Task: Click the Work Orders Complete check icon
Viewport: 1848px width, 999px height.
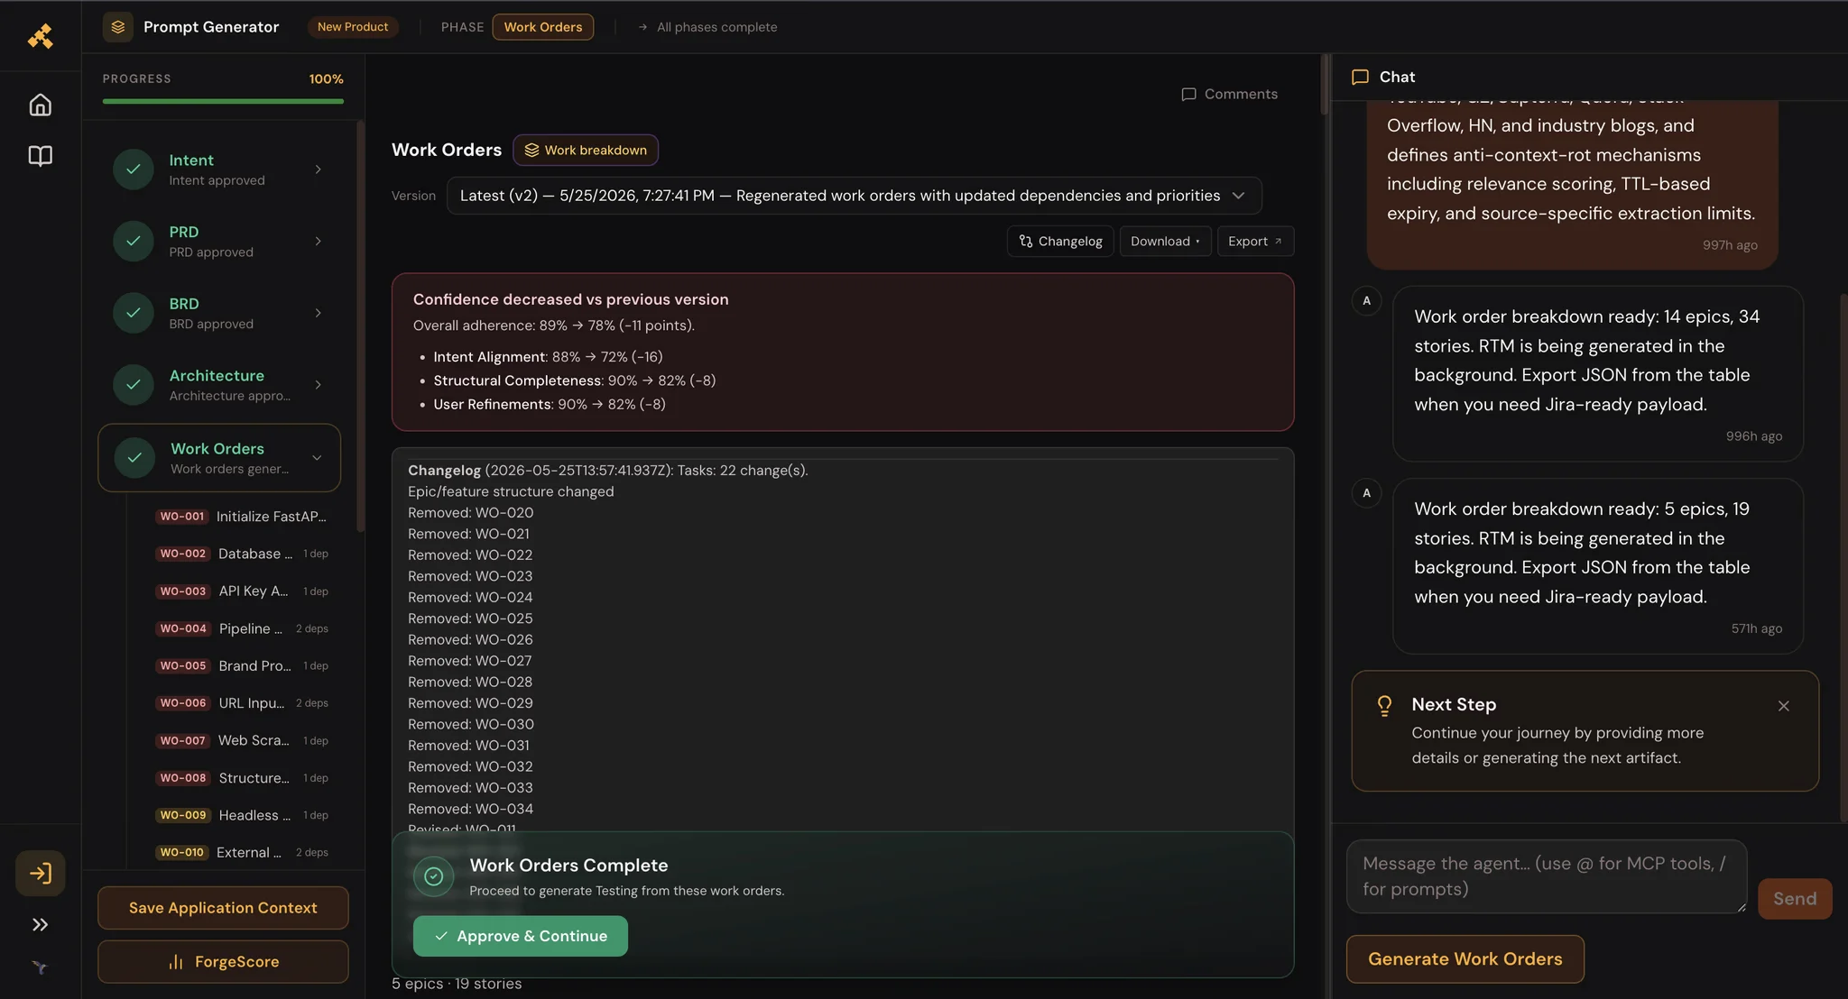Action: (434, 876)
